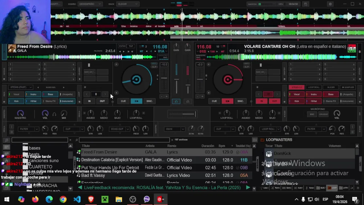The height and width of the screenshot is (205, 364).
Task: Open left deck FILTER effect dropdown
Action: pos(28,129)
